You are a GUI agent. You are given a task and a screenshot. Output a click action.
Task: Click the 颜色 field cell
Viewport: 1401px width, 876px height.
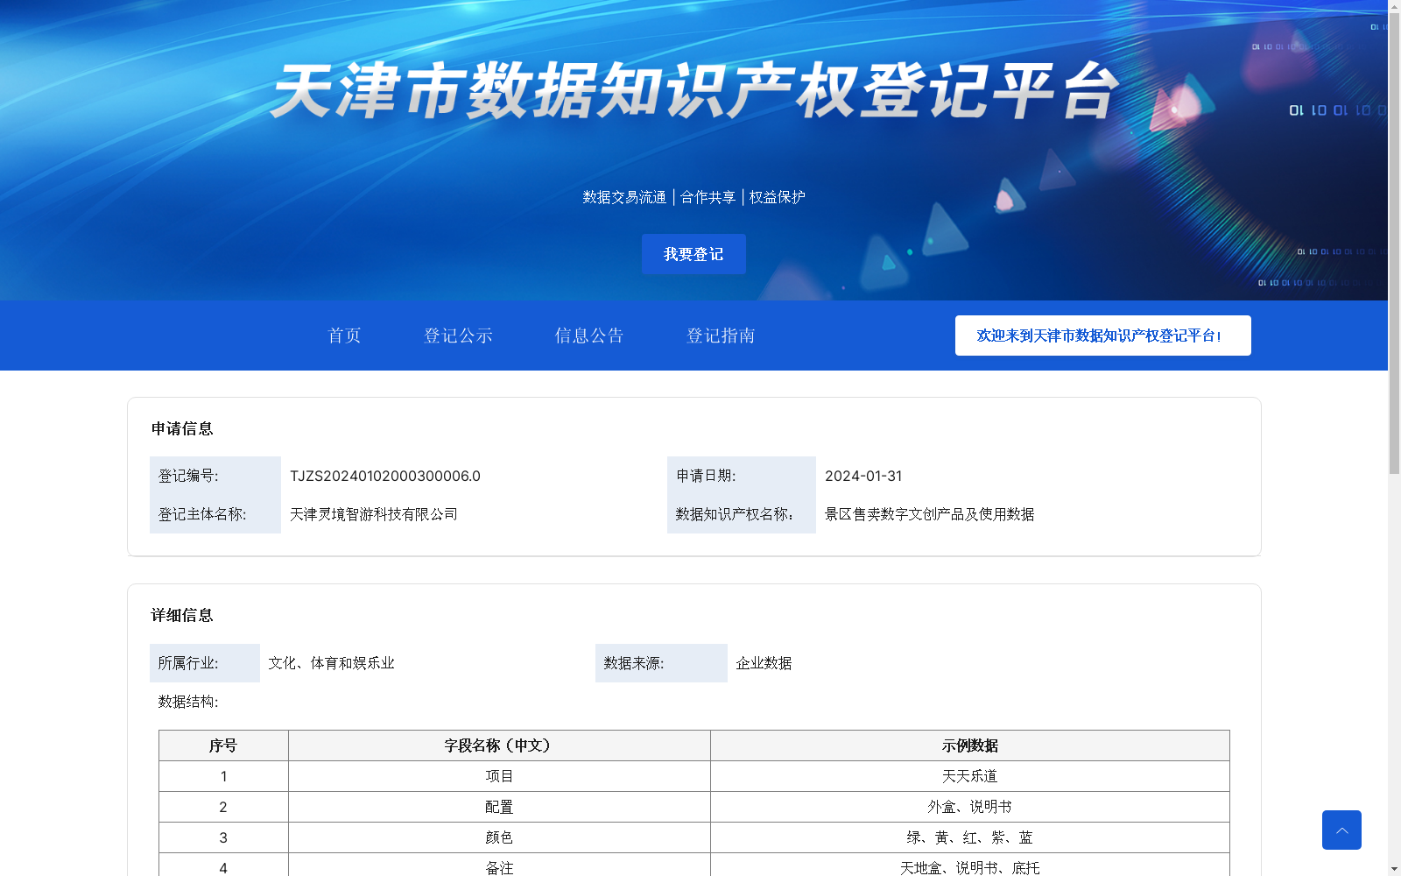pos(499,837)
